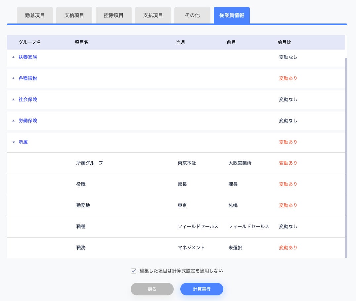356x301 pixels.
Task: Click the 大阪営業所 previous month value
Action: click(x=240, y=163)
